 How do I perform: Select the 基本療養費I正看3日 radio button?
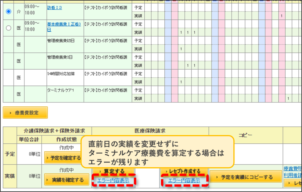coord(8,28)
